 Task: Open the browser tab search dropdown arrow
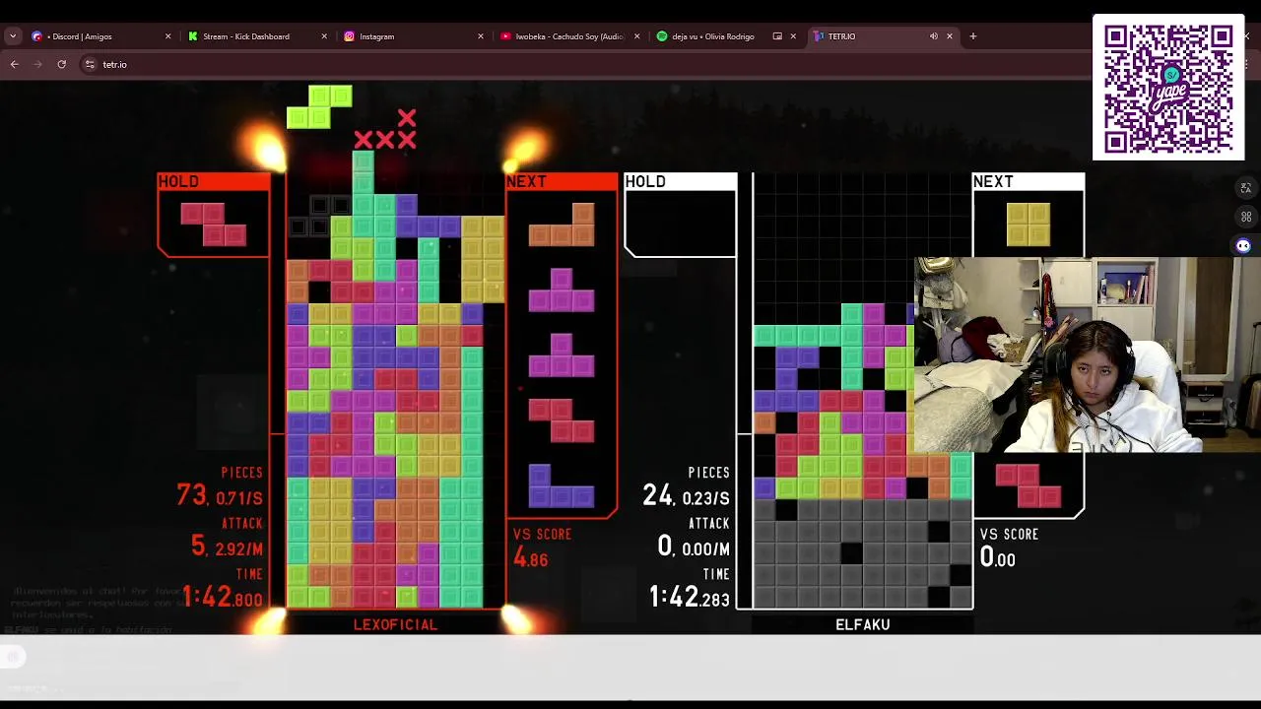(13, 36)
